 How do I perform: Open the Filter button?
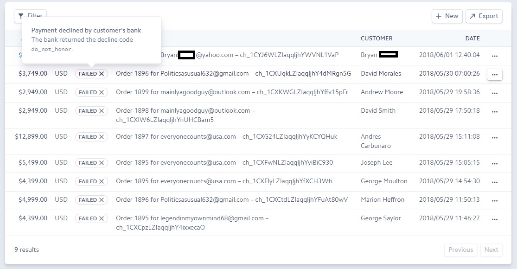click(30, 16)
